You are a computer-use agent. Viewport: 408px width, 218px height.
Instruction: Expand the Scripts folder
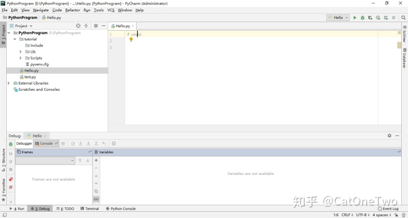pos(20,58)
